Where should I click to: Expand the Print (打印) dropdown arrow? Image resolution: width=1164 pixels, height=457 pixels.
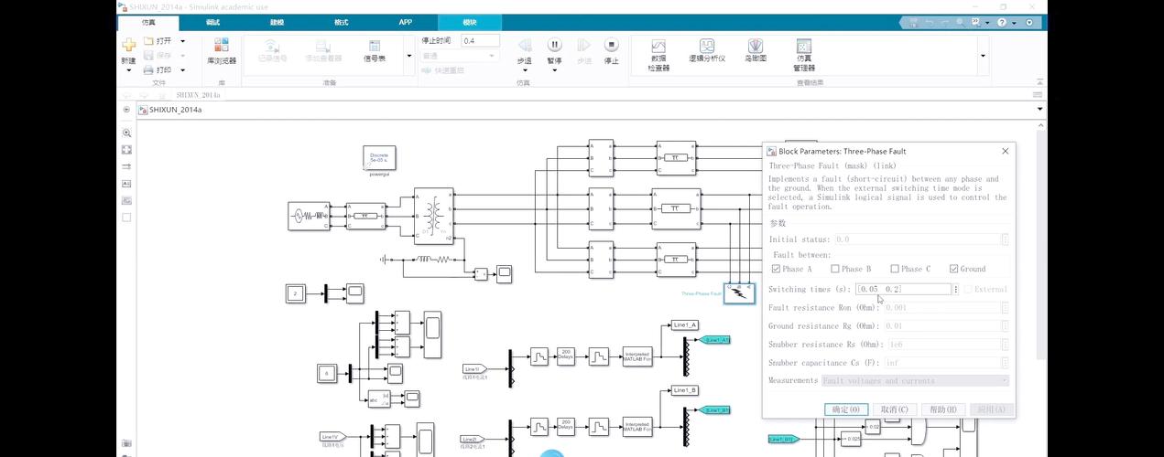(182, 69)
